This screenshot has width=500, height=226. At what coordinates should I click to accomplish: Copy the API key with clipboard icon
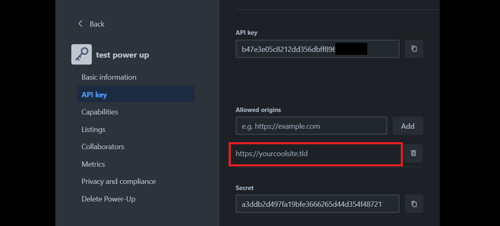point(414,49)
